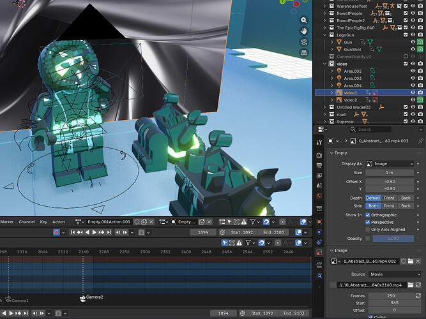Open the Marker menu

coord(7,222)
